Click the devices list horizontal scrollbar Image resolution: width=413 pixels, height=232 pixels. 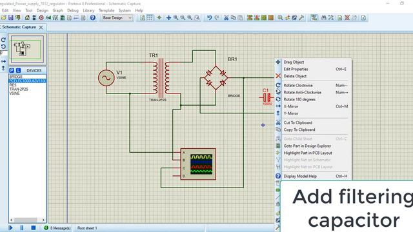pyautogui.click(x=27, y=220)
